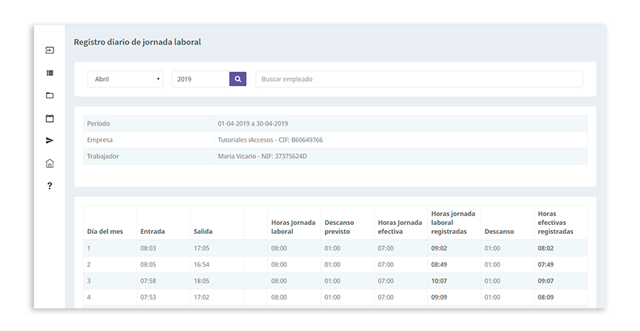Focus the Buscar empleado search box
640x331 pixels.
point(419,79)
